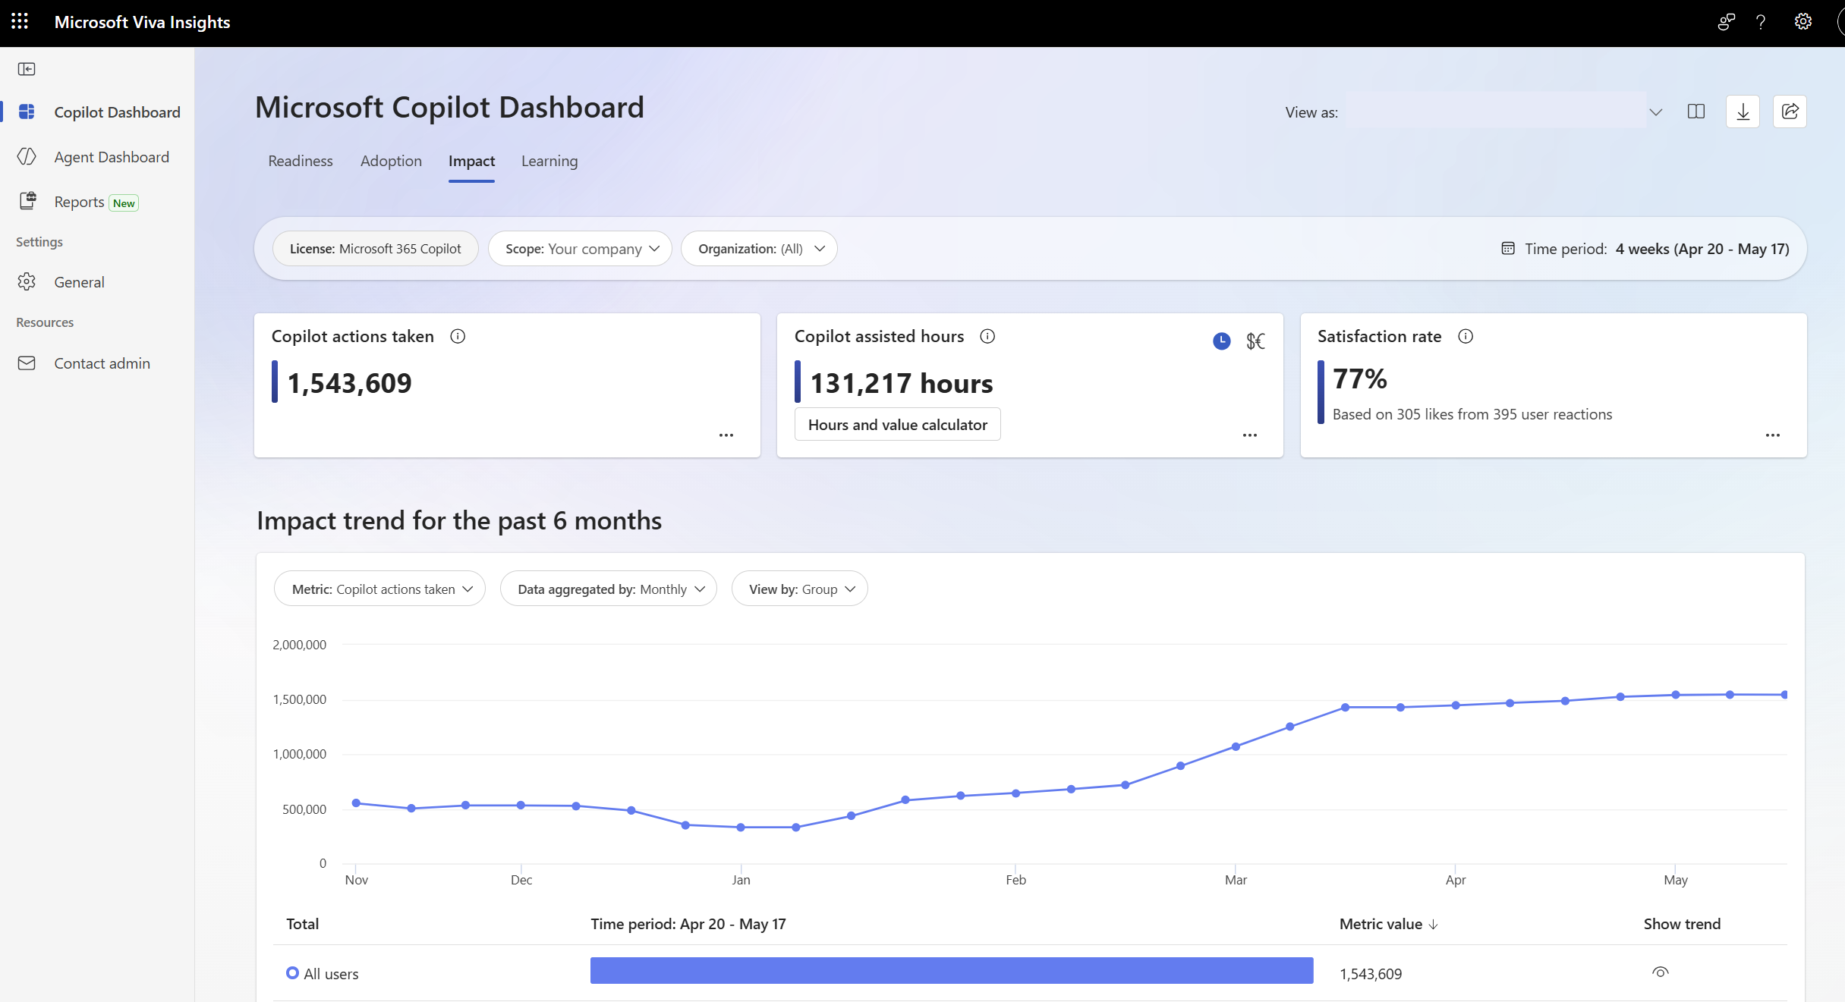The image size is (1845, 1002).
Task: Click the 2,000,000 y-axis label
Action: point(299,645)
